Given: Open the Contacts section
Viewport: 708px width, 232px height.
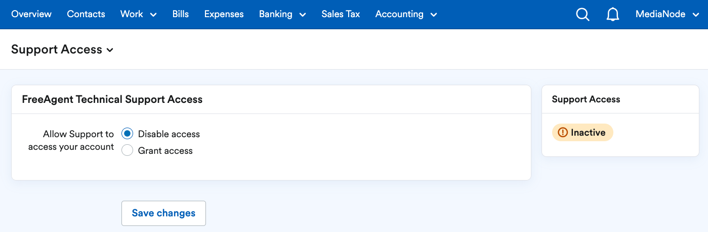Looking at the screenshot, I should click(86, 14).
